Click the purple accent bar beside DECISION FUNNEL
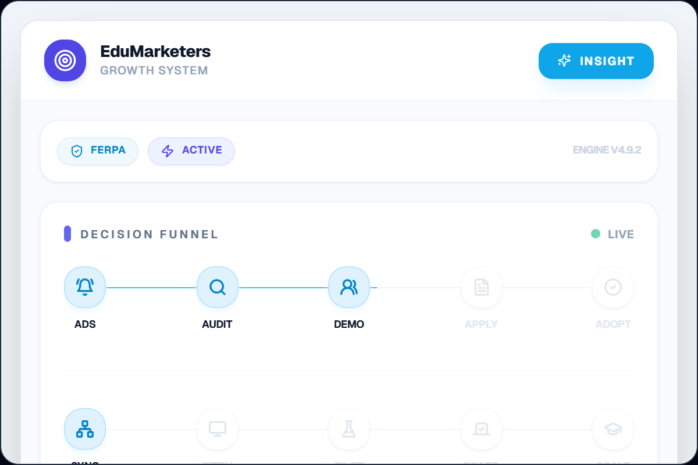 pyautogui.click(x=68, y=234)
